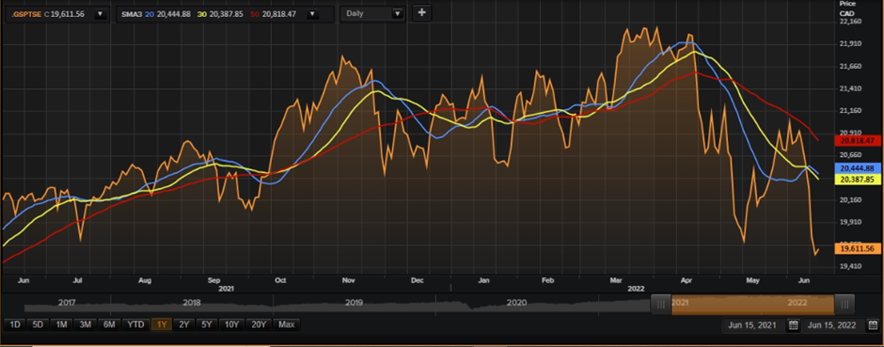Screen dimensions: 884x347
Task: Click the Jun 15, 2021 start date field
Action: (752, 325)
